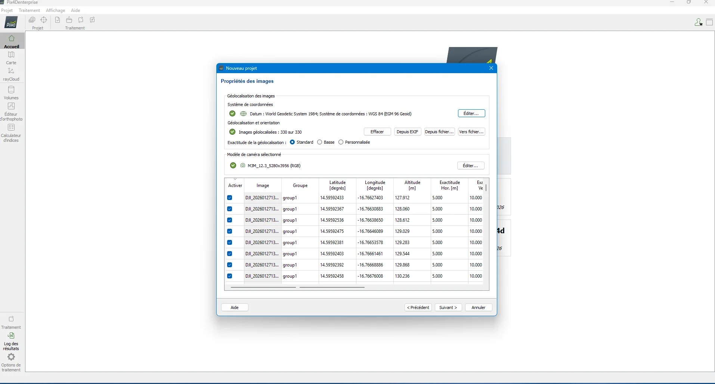The image size is (715, 384).
Task: Click the Groupe column header
Action: pyautogui.click(x=300, y=185)
